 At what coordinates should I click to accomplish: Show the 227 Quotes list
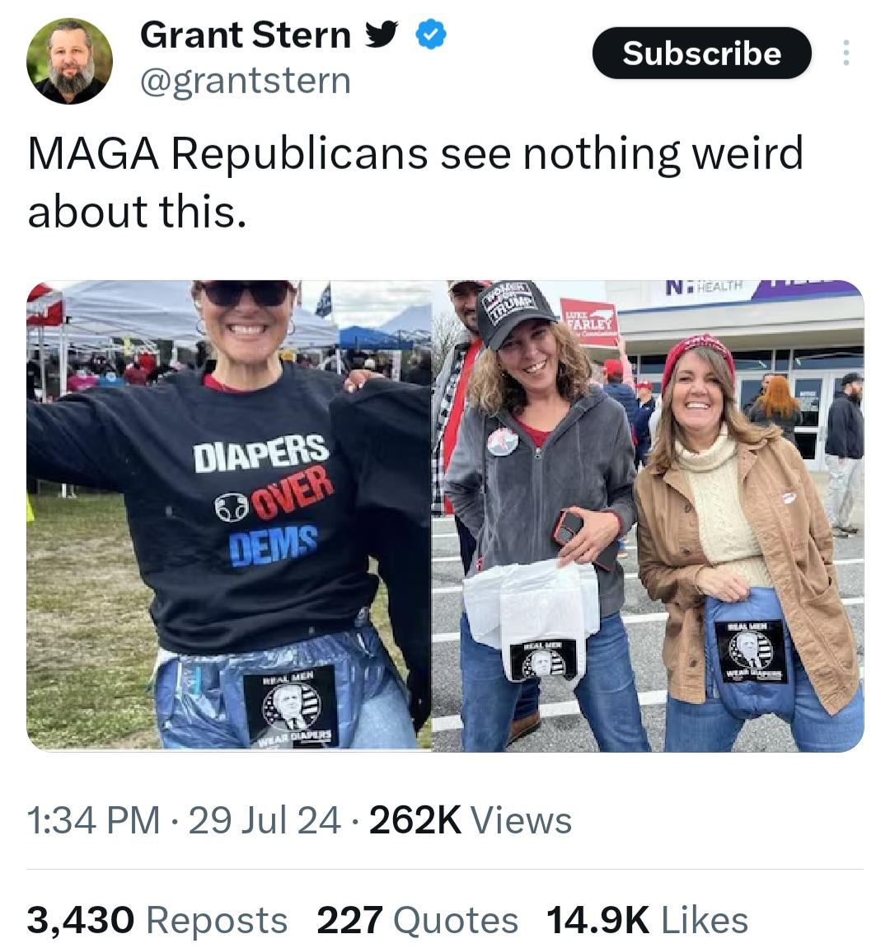(x=417, y=920)
